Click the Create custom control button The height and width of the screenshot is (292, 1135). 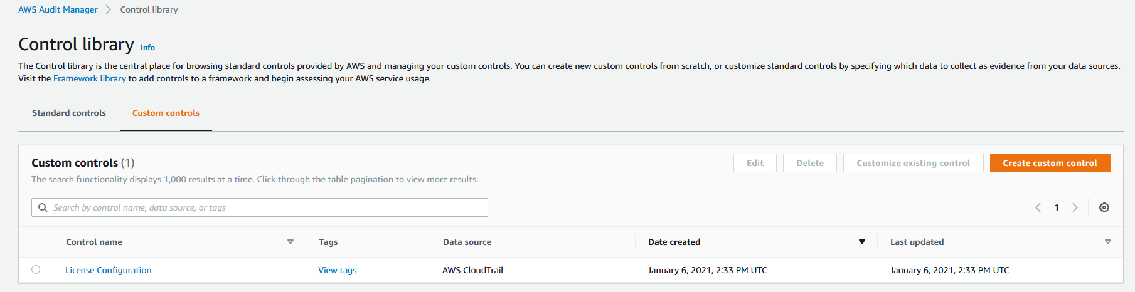pyautogui.click(x=1050, y=163)
